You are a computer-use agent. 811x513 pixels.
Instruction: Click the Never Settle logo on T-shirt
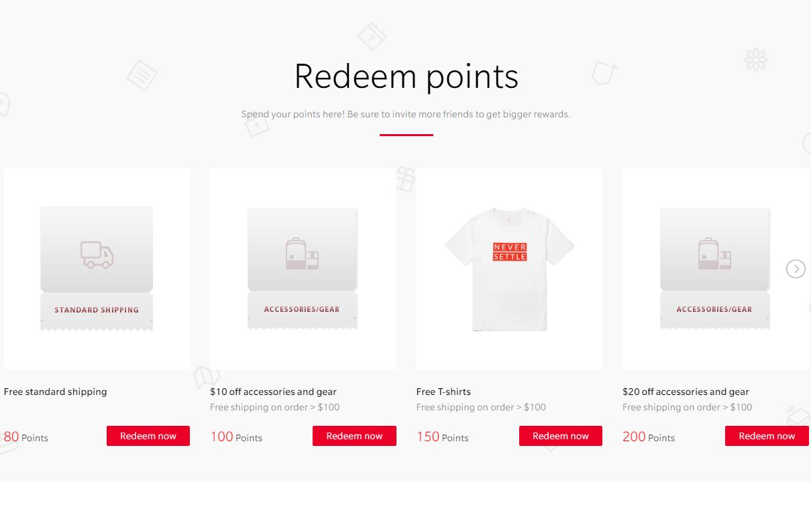point(510,252)
